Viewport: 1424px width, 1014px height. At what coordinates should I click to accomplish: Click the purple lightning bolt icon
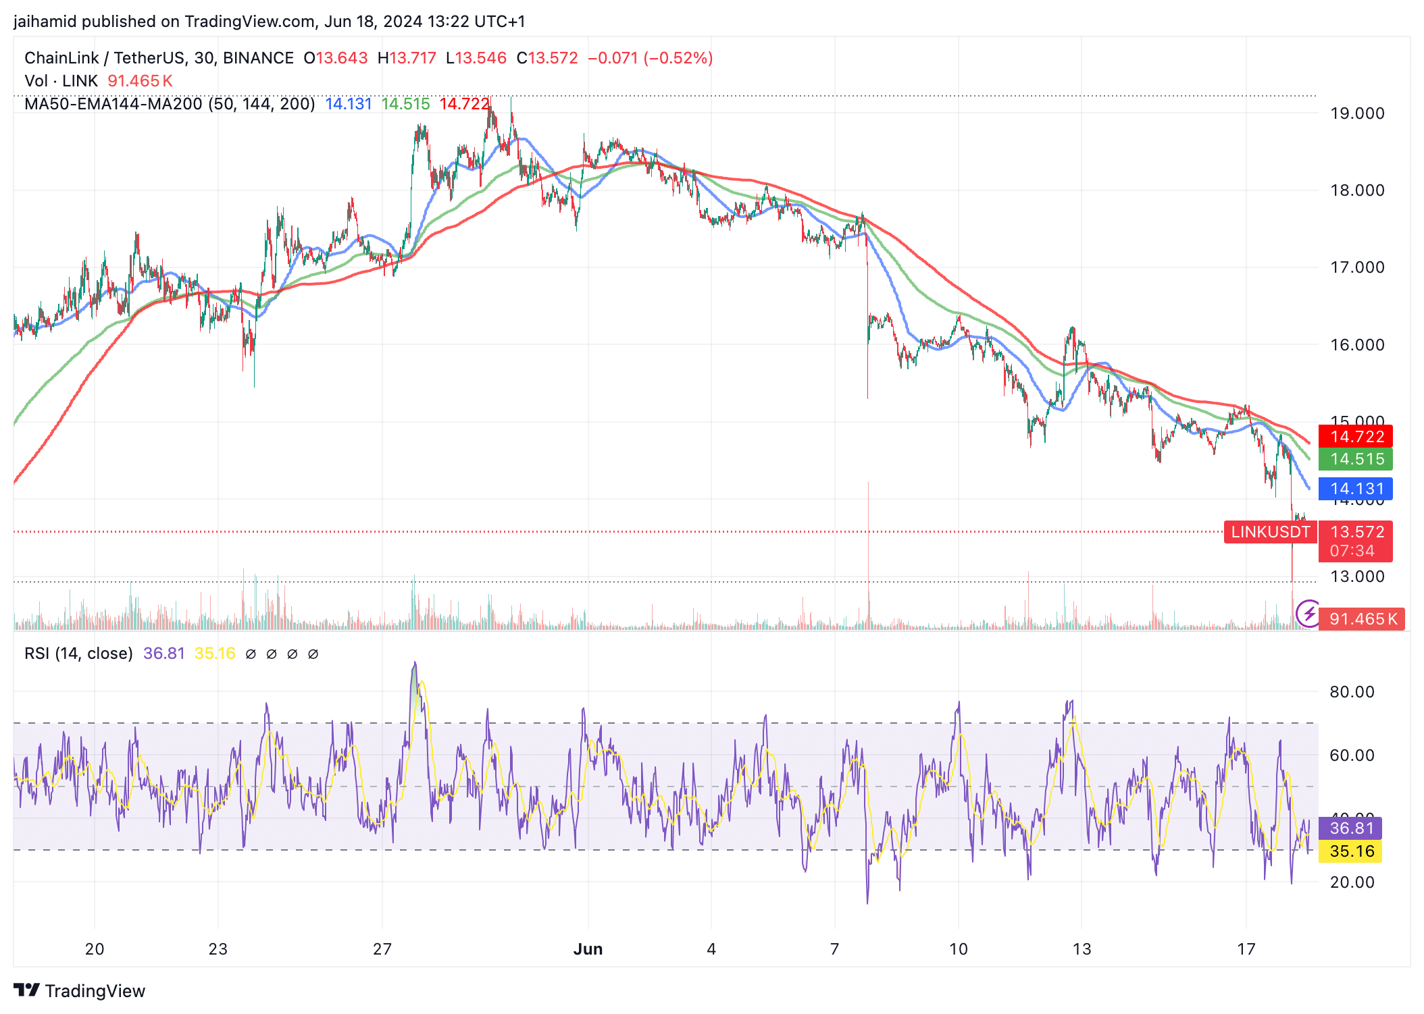1309,613
